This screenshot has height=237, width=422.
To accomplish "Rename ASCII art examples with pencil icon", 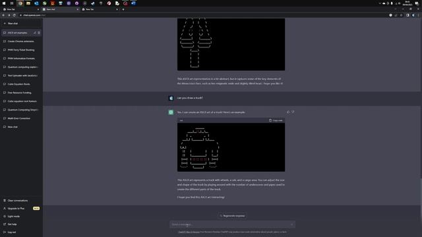I will click(35, 33).
